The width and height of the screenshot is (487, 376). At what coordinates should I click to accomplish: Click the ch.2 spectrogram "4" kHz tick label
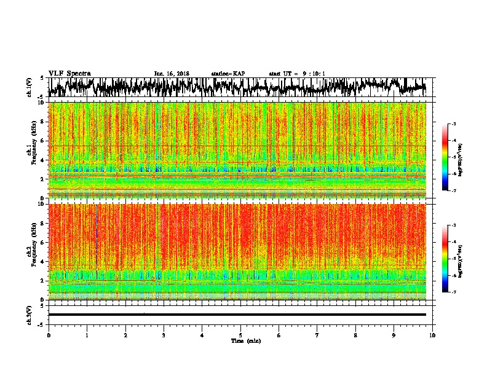43,262
